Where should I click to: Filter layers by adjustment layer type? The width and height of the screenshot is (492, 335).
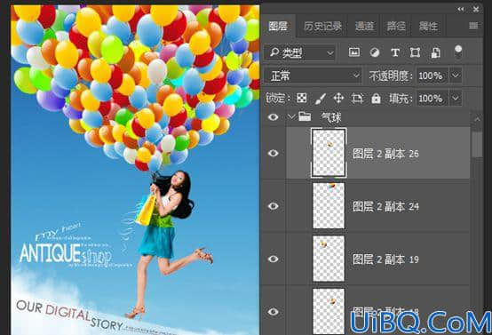point(375,52)
